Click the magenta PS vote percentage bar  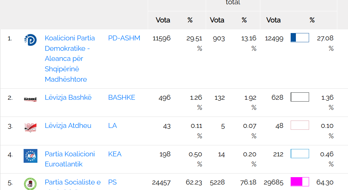tap(300, 182)
